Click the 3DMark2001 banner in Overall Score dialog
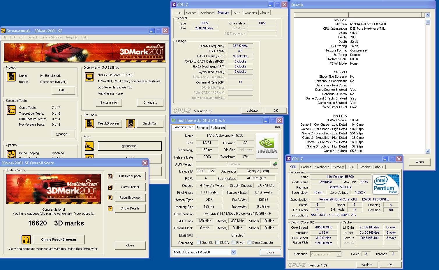 (54, 189)
